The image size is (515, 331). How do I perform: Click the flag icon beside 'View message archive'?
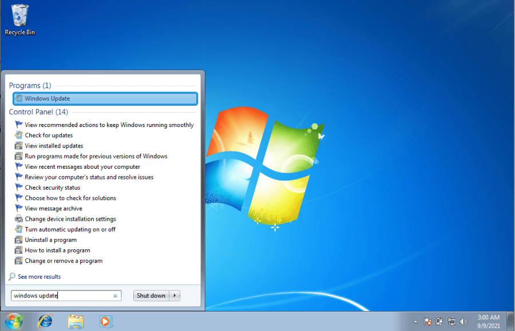[x=19, y=208]
